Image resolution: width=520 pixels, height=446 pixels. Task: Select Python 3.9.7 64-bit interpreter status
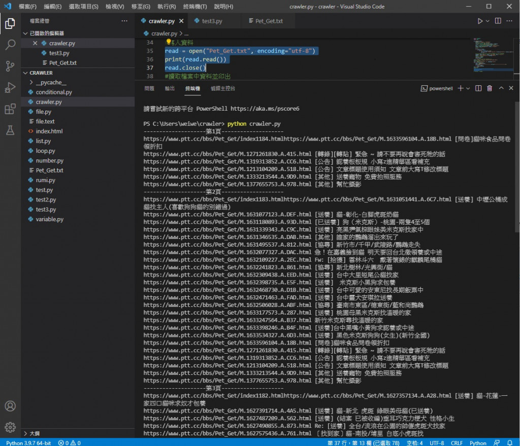pyautogui.click(x=28, y=442)
